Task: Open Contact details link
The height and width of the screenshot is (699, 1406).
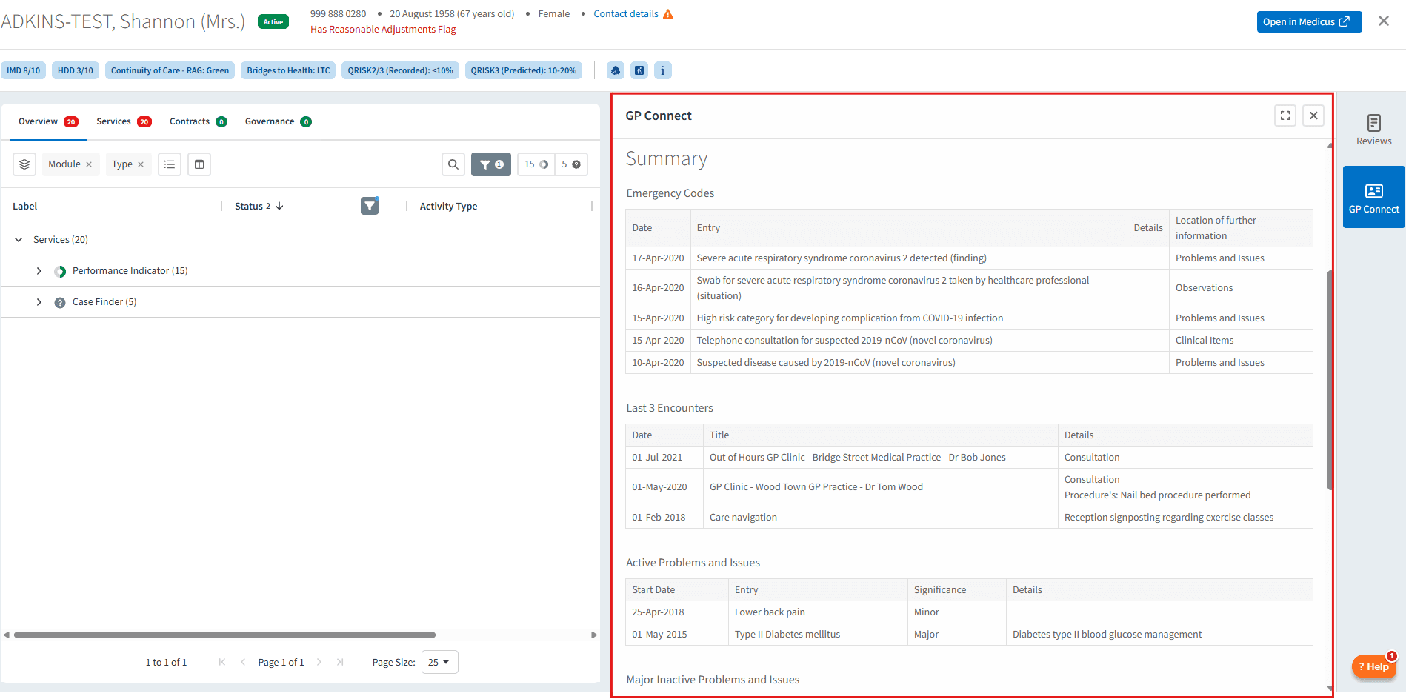Action: (x=626, y=13)
